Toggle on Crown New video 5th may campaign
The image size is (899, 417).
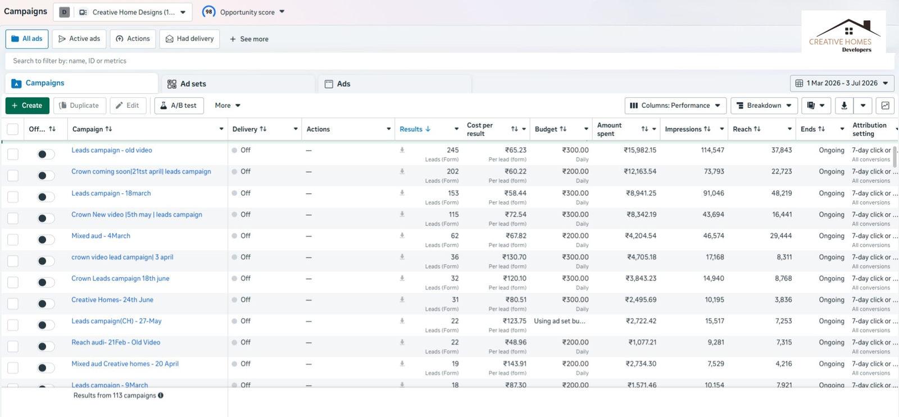(x=46, y=218)
